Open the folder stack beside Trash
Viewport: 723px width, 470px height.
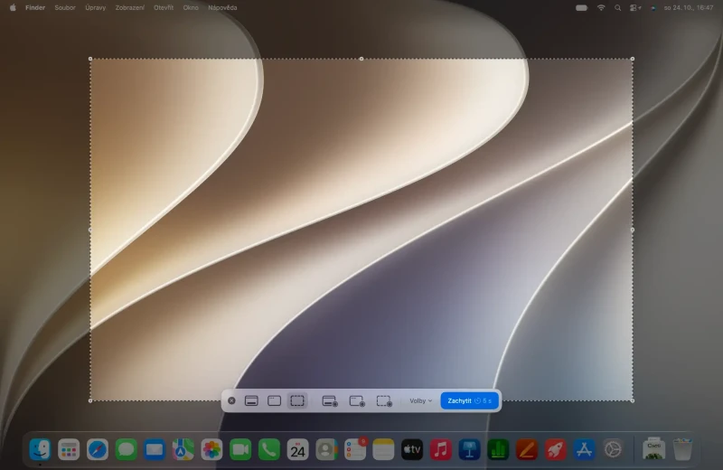(653, 448)
